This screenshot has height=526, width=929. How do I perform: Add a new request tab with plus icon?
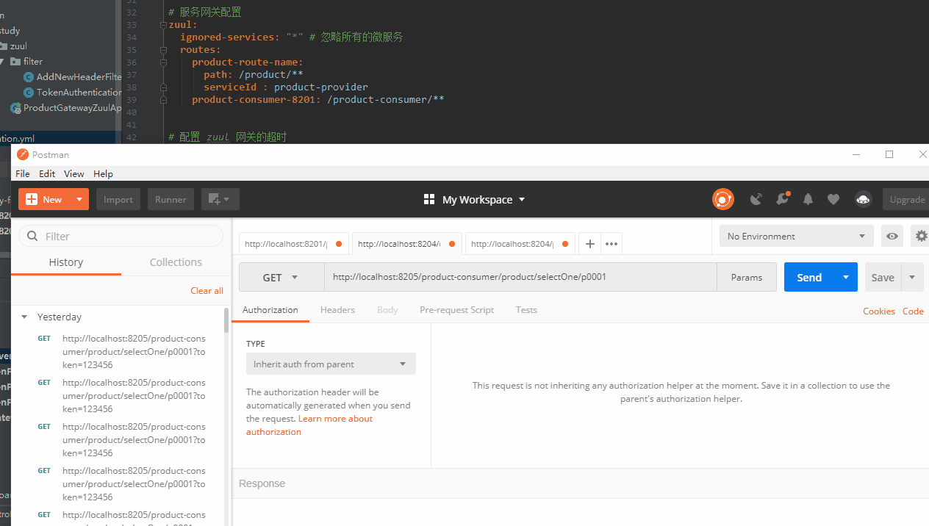(589, 244)
